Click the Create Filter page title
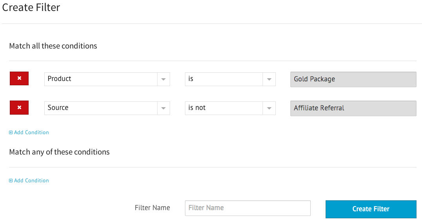The height and width of the screenshot is (223, 422). (31, 7)
